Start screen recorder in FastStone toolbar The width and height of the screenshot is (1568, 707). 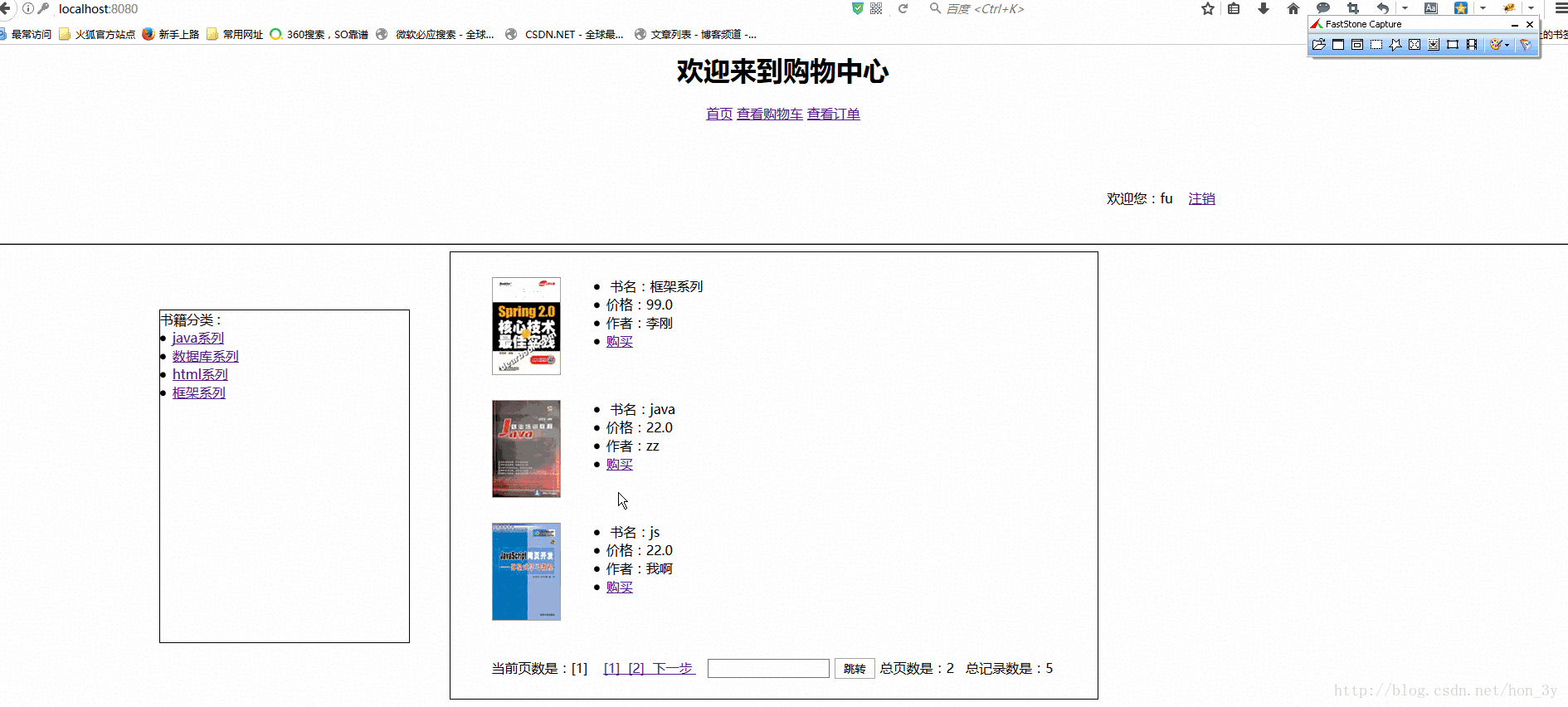(1472, 45)
